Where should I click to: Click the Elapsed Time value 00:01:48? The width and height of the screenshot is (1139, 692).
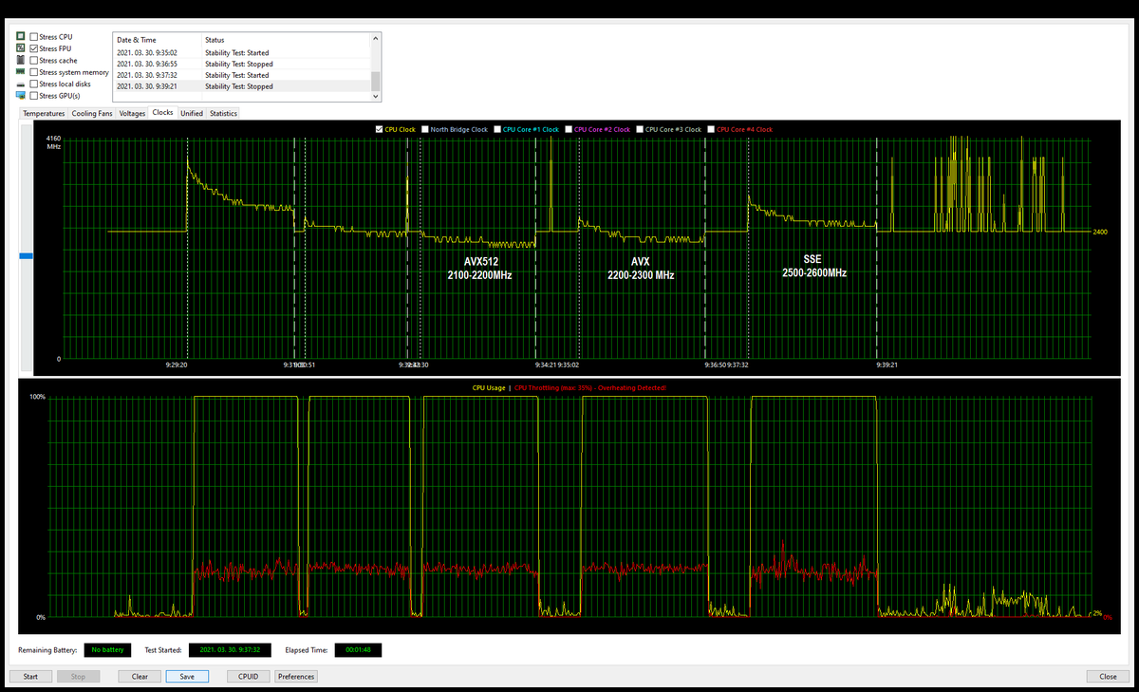(358, 650)
